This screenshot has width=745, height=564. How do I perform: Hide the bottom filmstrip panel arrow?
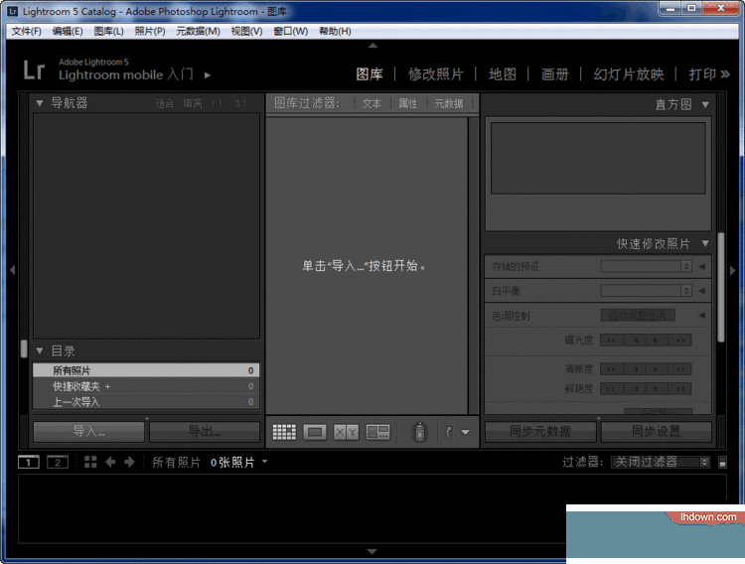click(372, 552)
